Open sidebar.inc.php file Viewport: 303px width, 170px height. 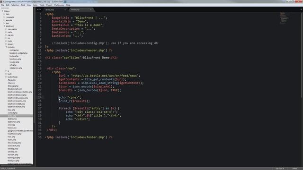click(x=16, y=68)
